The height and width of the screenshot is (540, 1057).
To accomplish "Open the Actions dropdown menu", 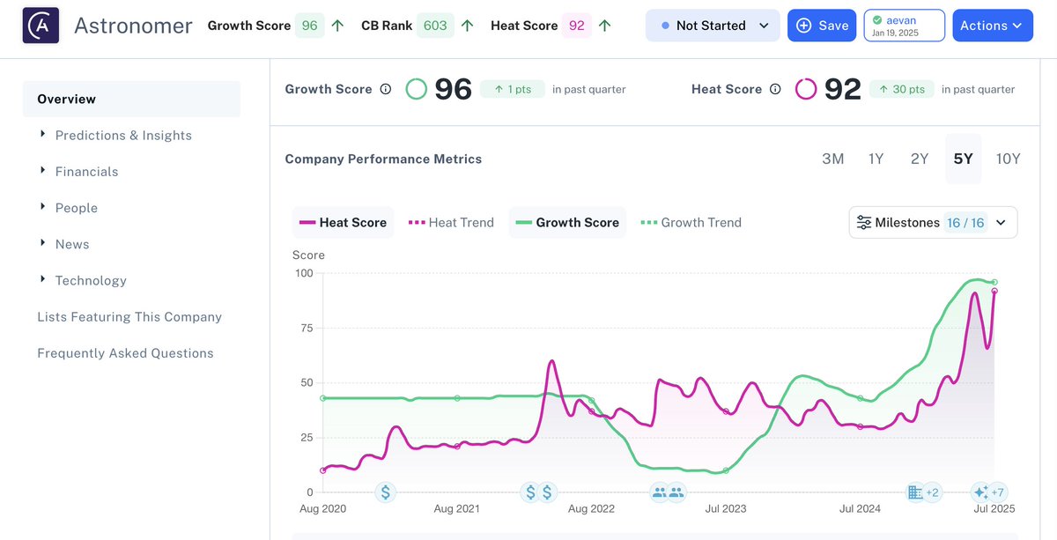I will (x=993, y=26).
